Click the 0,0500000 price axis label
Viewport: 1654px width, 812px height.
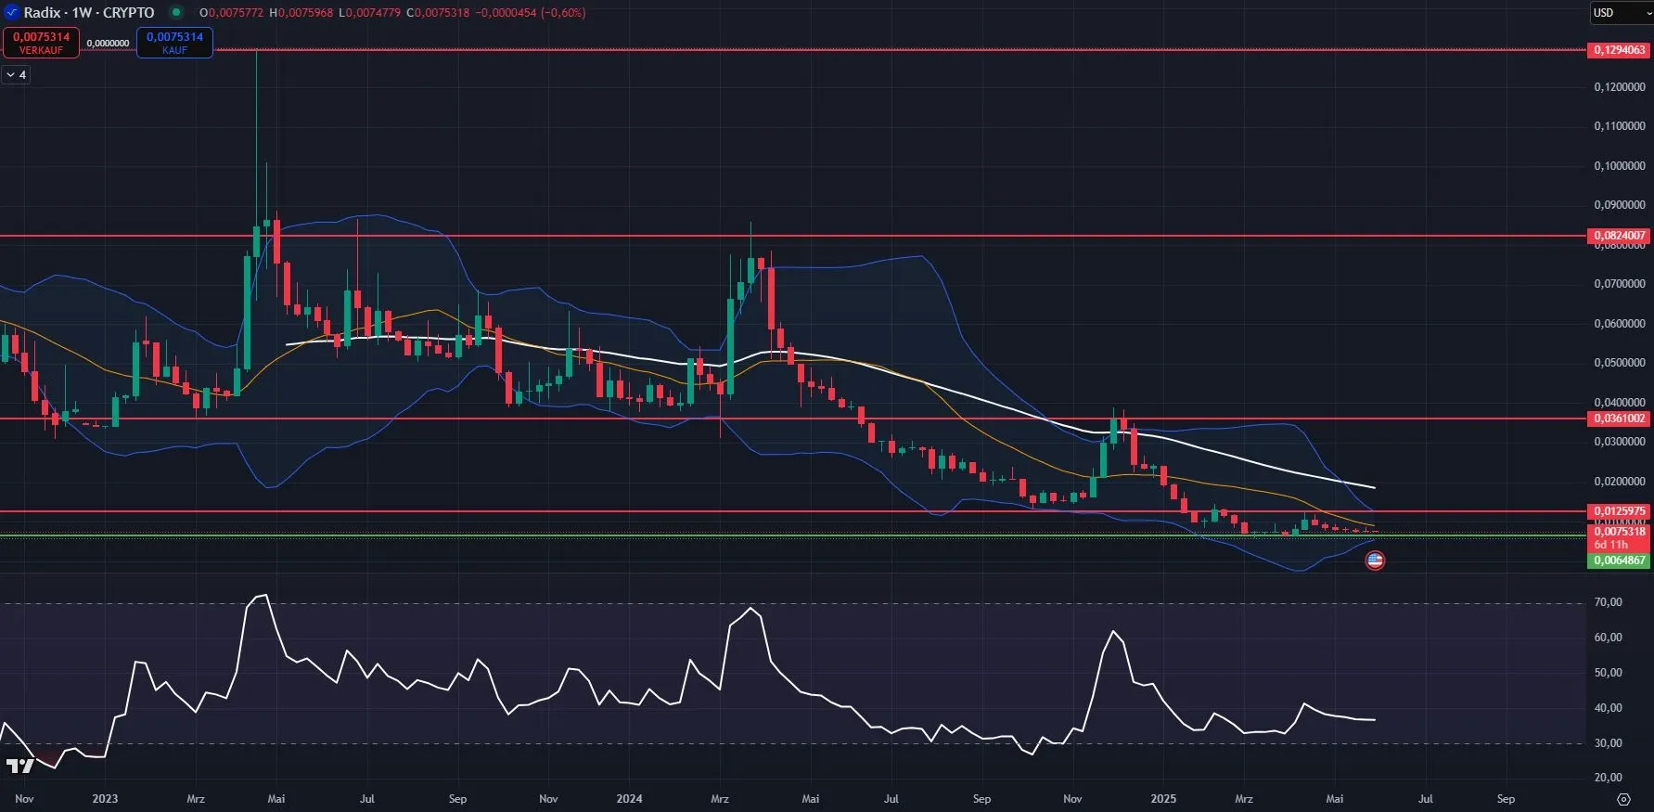(x=1620, y=363)
